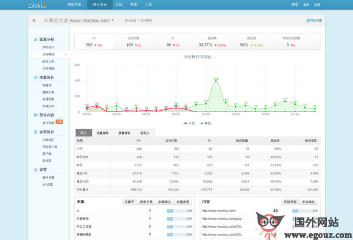This screenshot has height=240, width=353.
Task: Select the IP 86 metric card
Action: click(173, 41)
